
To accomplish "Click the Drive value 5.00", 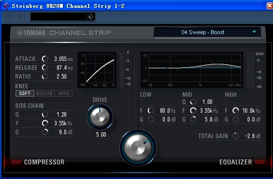I will [101, 135].
